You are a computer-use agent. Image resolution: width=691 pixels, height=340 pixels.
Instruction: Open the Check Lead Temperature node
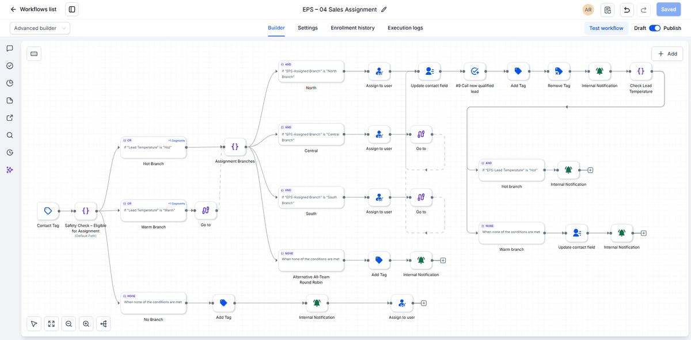click(641, 72)
